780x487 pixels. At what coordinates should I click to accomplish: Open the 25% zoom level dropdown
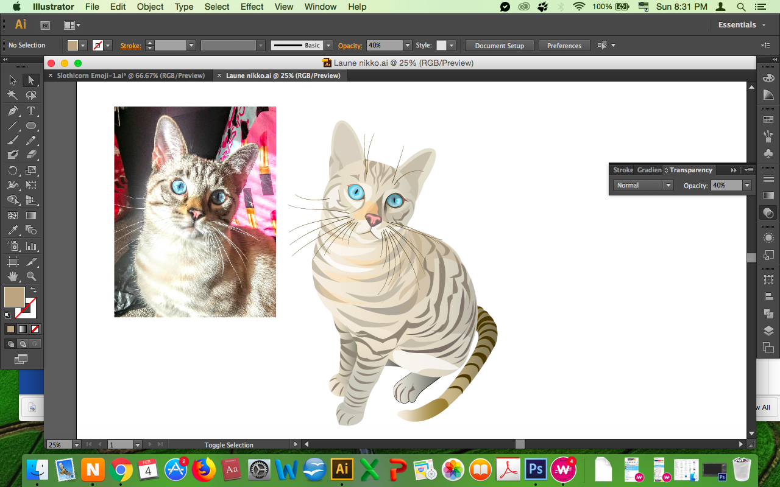click(x=76, y=445)
